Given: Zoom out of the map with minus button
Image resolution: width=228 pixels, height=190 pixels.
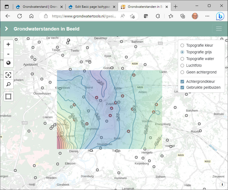Looking at the screenshot, I should 8,54.
